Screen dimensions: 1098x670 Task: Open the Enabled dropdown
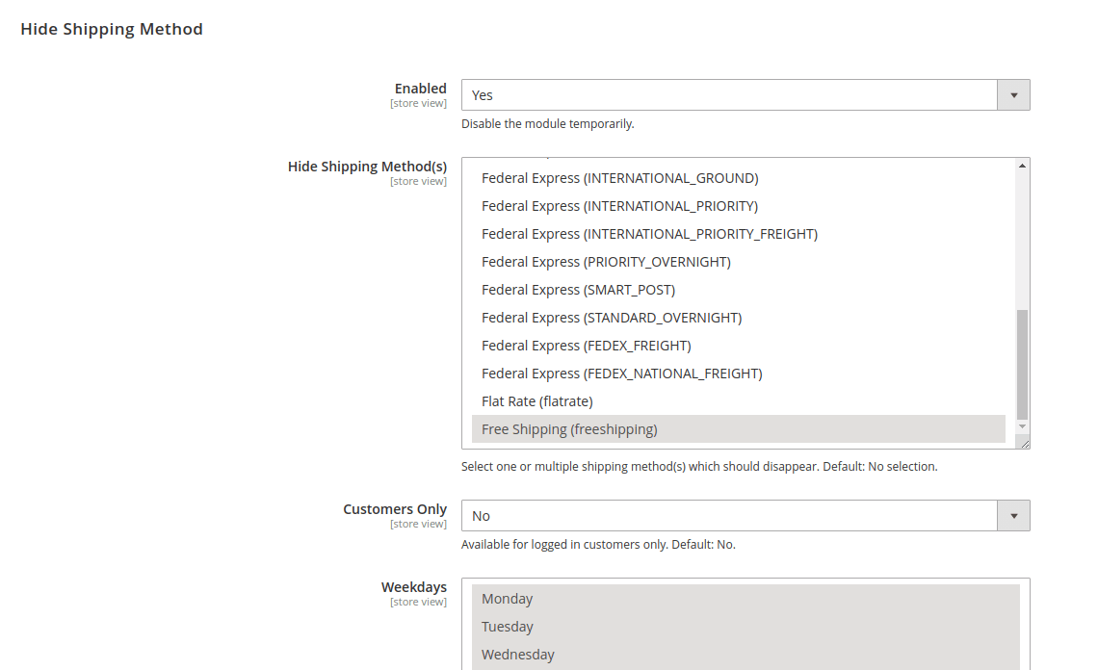pyautogui.click(x=745, y=95)
